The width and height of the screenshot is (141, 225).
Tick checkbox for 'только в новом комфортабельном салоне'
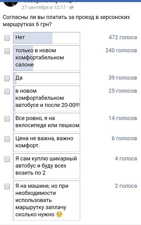pos(7,51)
